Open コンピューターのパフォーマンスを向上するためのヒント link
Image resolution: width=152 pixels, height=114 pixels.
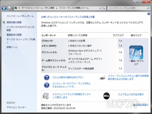(72, 85)
